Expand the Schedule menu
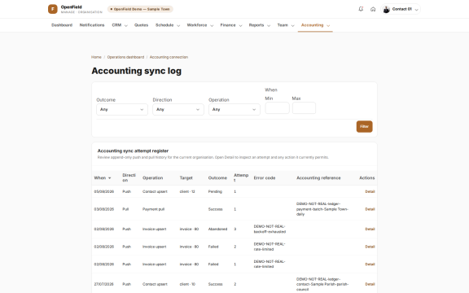The height and width of the screenshot is (293, 469). (168, 25)
